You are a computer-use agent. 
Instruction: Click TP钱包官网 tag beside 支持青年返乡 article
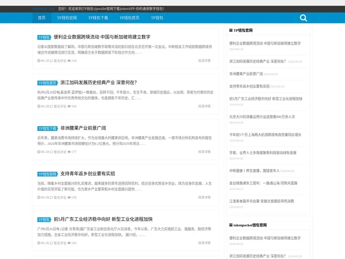pyautogui.click(x=47, y=174)
